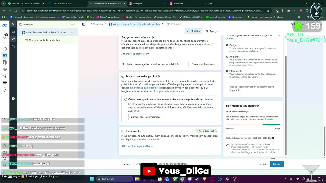Viewport: 326px width, 183px height.
Task: Select Nouvelle publicité de Ventes tree item
Action: (x=47, y=40)
